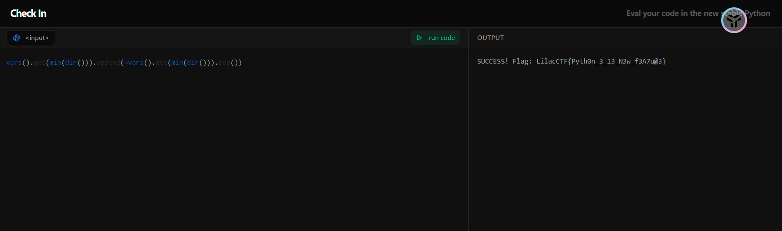Click the vertical divider between editor and output
782x231 pixels.
click(469, 139)
